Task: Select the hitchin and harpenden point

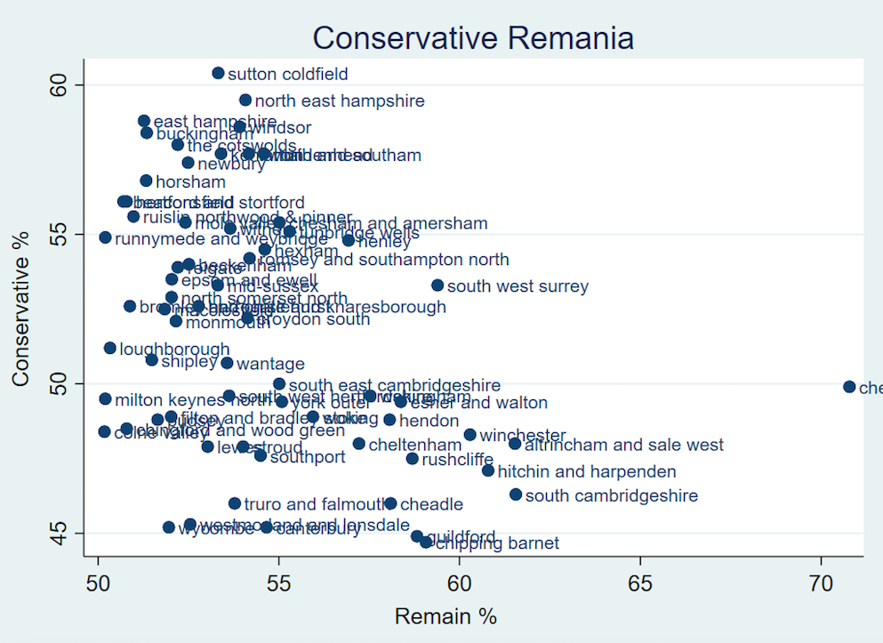Action: [488, 470]
